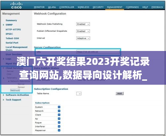Select the Mapserver subscription row text
The height and width of the screenshot is (136, 166).
click(40, 130)
